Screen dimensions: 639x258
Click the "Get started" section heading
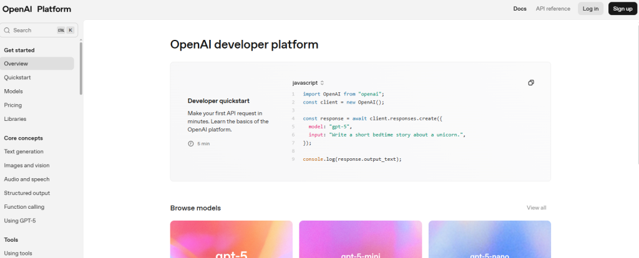[19, 50]
